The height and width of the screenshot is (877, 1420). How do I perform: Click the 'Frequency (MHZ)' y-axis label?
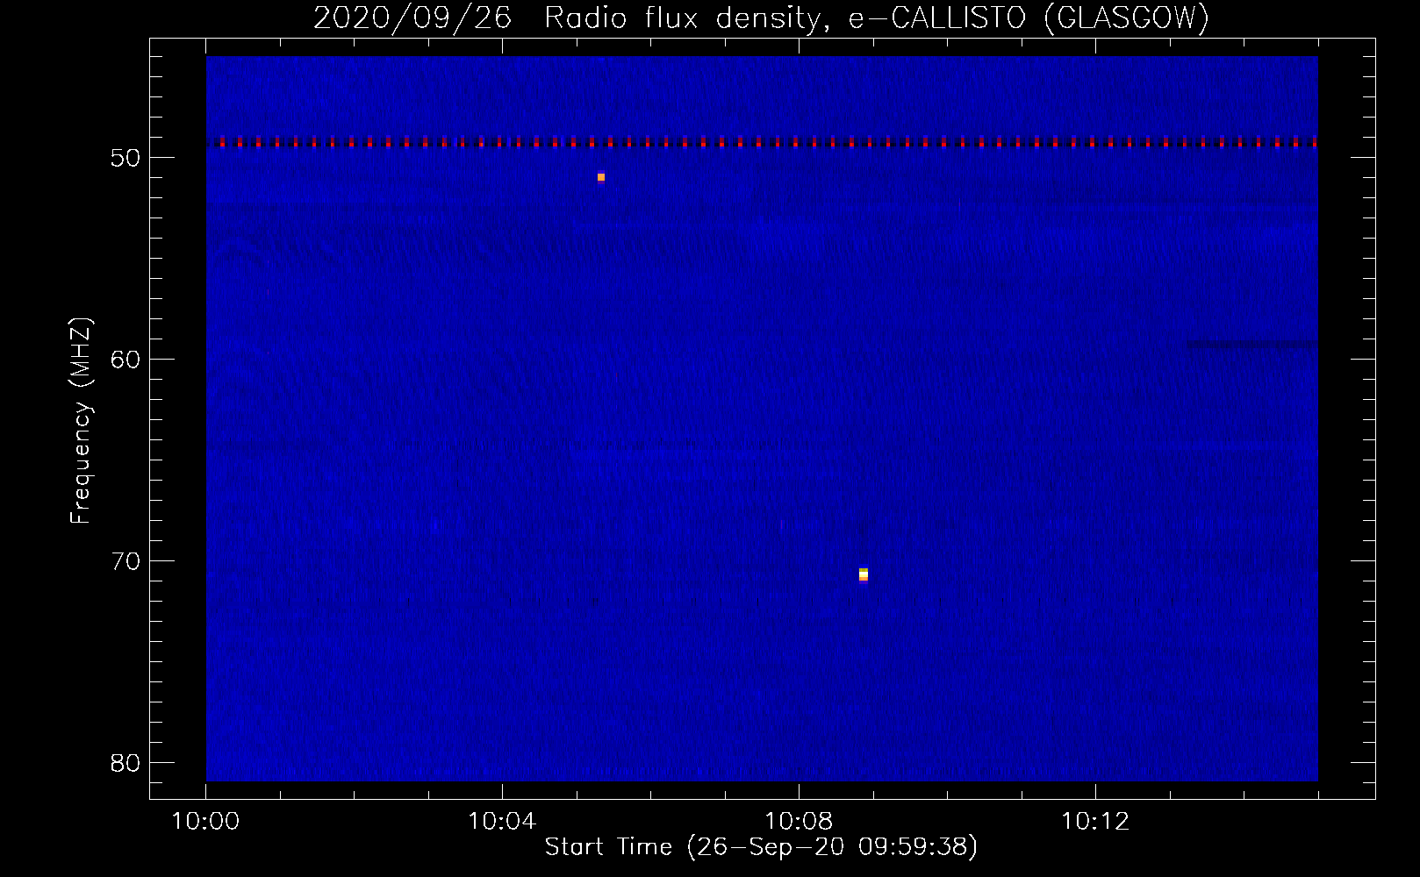[80, 421]
